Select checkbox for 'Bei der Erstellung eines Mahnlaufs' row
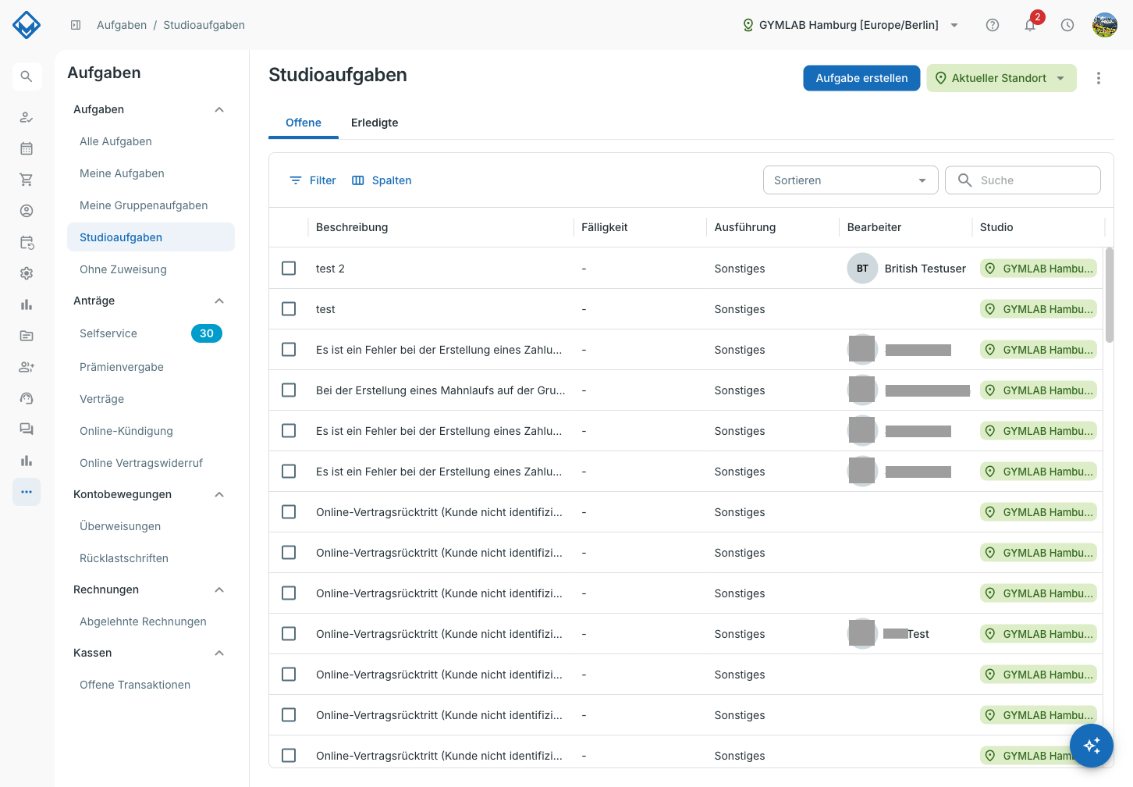Viewport: 1133px width, 787px height. click(x=289, y=390)
